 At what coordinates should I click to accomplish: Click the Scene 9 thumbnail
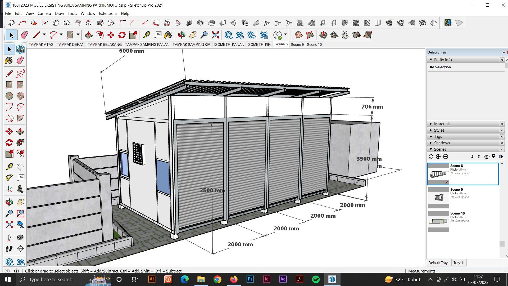tap(438, 198)
